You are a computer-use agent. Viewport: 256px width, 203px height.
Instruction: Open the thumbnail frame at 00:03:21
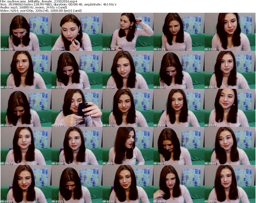click(x=230, y=70)
